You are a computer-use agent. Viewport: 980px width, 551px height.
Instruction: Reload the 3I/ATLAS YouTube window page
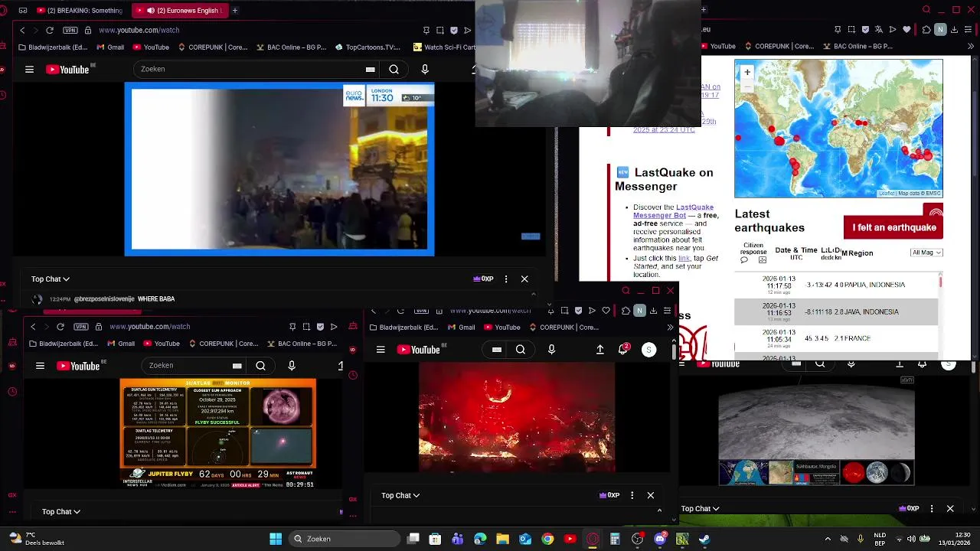tap(60, 327)
